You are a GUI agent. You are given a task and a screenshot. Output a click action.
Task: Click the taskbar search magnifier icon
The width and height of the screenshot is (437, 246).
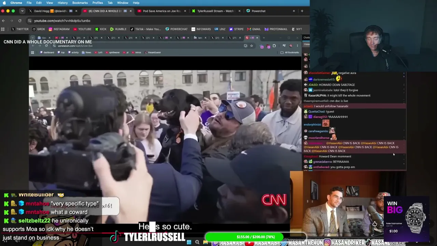[x=197, y=242]
